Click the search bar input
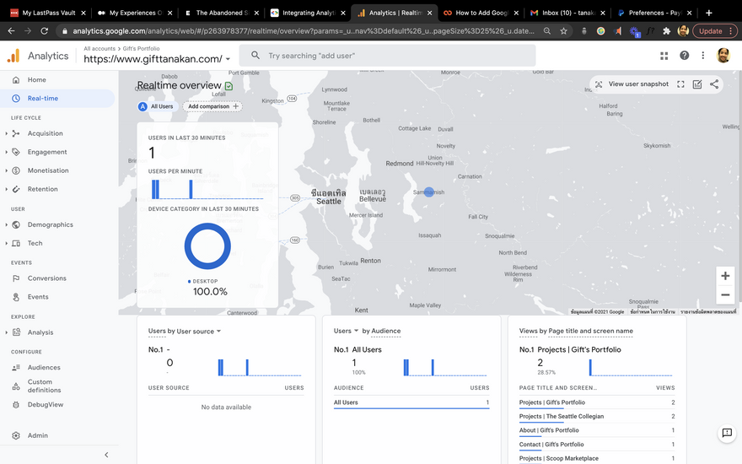This screenshot has height=464, width=742. [x=388, y=56]
